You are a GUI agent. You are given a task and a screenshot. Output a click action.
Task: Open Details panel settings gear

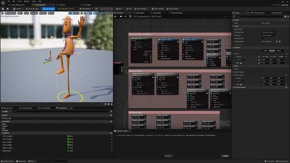click(x=288, y=17)
